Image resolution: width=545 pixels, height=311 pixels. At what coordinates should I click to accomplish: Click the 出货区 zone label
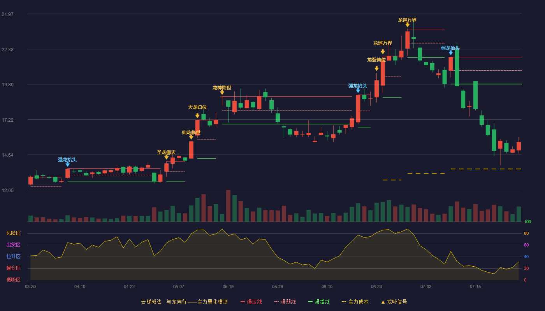(13, 245)
